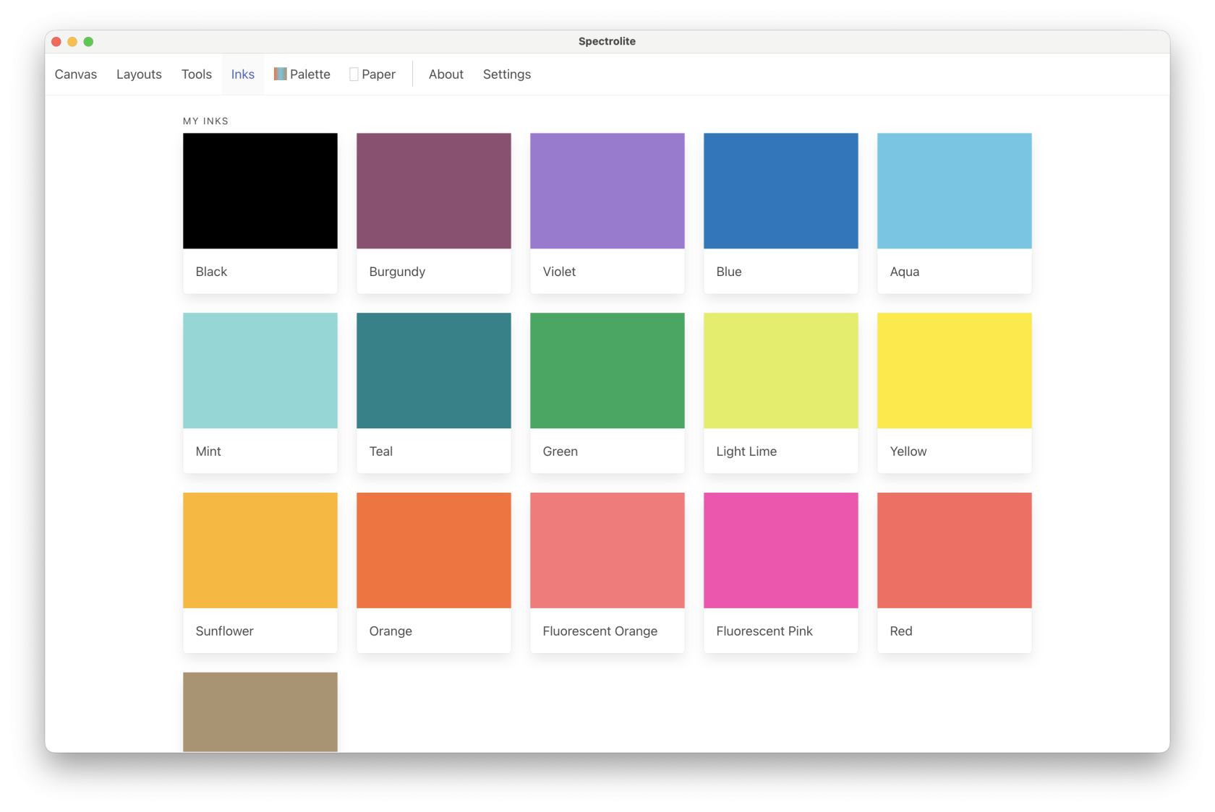Maximize the Spectrolite window with the green button
Screen dimensions: 1215x812
point(88,41)
